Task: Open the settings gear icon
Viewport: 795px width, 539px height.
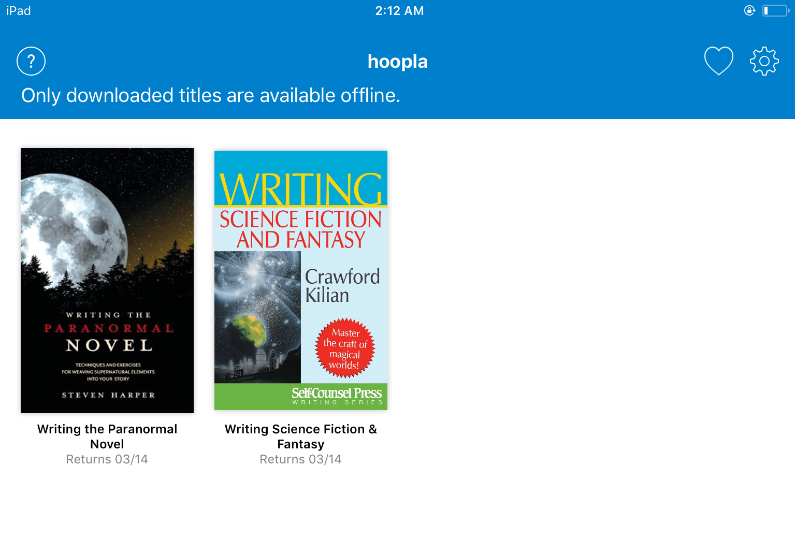Action: (764, 61)
